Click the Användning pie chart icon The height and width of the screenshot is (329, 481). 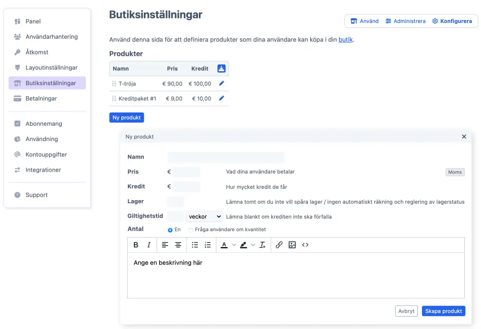(18, 139)
